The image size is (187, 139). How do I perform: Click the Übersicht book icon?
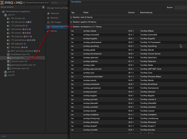tap(48, 13)
